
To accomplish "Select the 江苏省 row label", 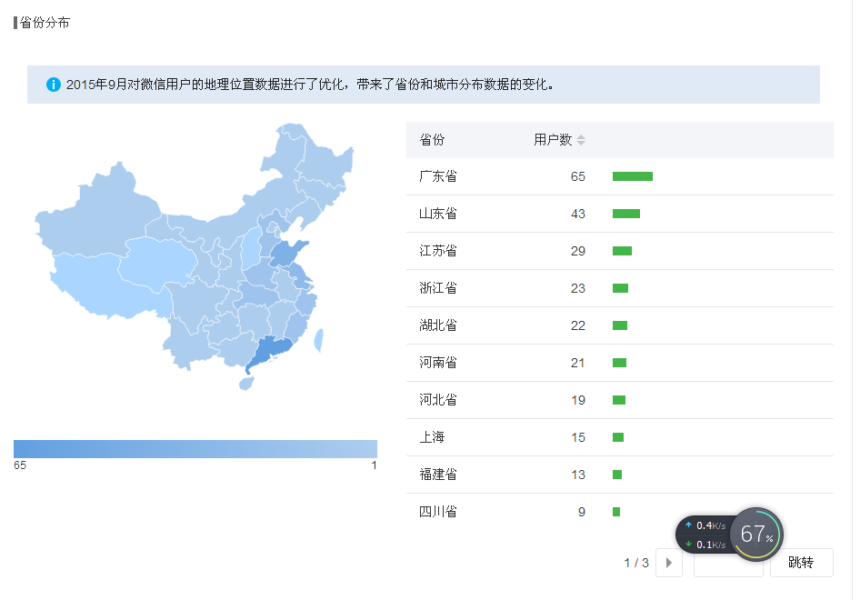I will tap(437, 251).
